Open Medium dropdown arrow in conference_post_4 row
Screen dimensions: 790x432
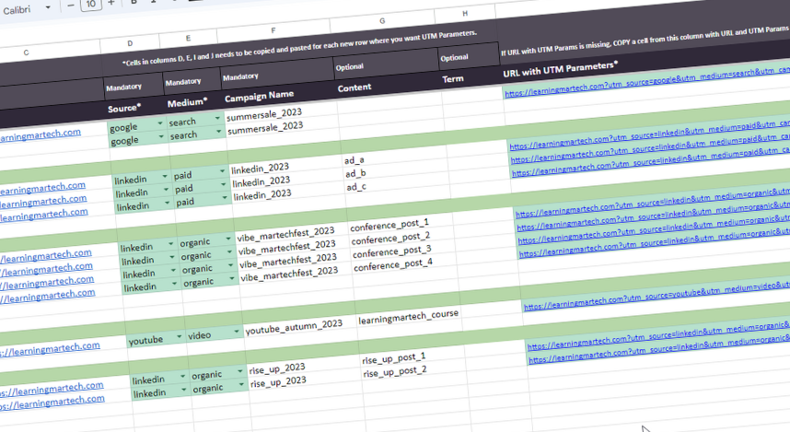click(x=233, y=278)
